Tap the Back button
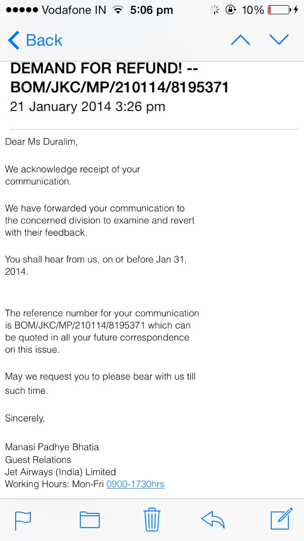 pyautogui.click(x=35, y=40)
